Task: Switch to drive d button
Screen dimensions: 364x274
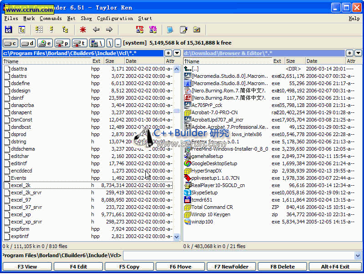Action: tap(28, 43)
